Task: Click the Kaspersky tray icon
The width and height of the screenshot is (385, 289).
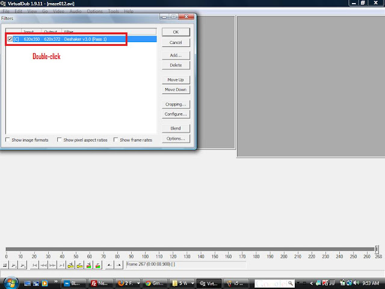Action: [x=325, y=283]
